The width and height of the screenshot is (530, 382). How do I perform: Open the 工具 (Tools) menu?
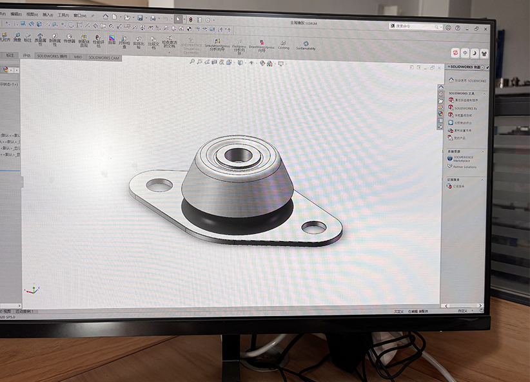tap(63, 15)
